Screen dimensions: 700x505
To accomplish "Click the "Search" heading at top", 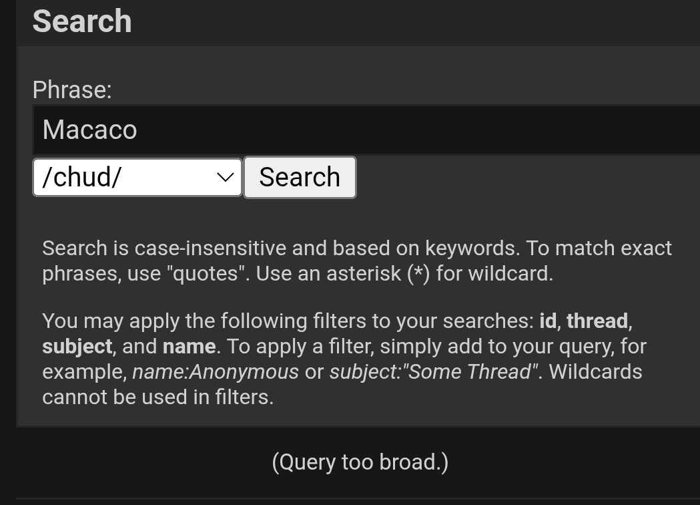I will click(82, 21).
